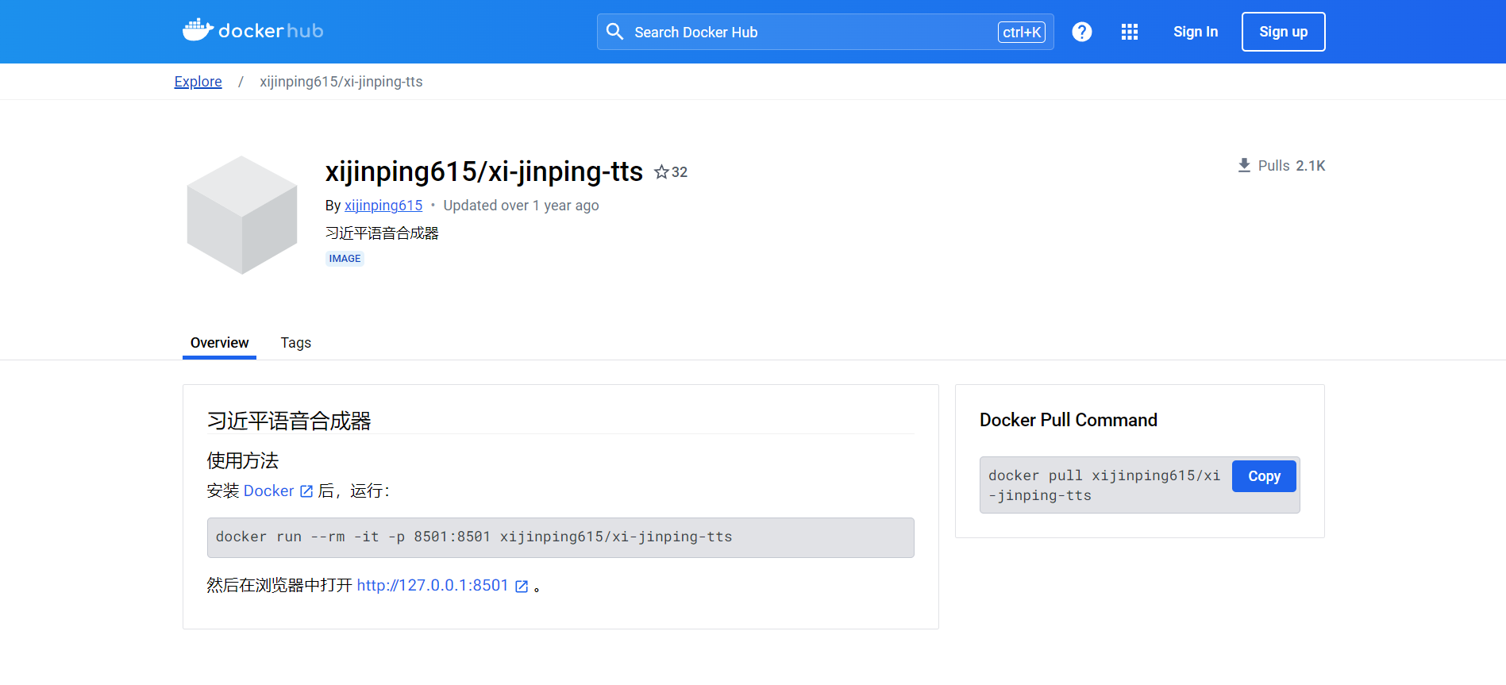Open the xijinping615 publisher profile link
The width and height of the screenshot is (1506, 685).
pyautogui.click(x=383, y=206)
